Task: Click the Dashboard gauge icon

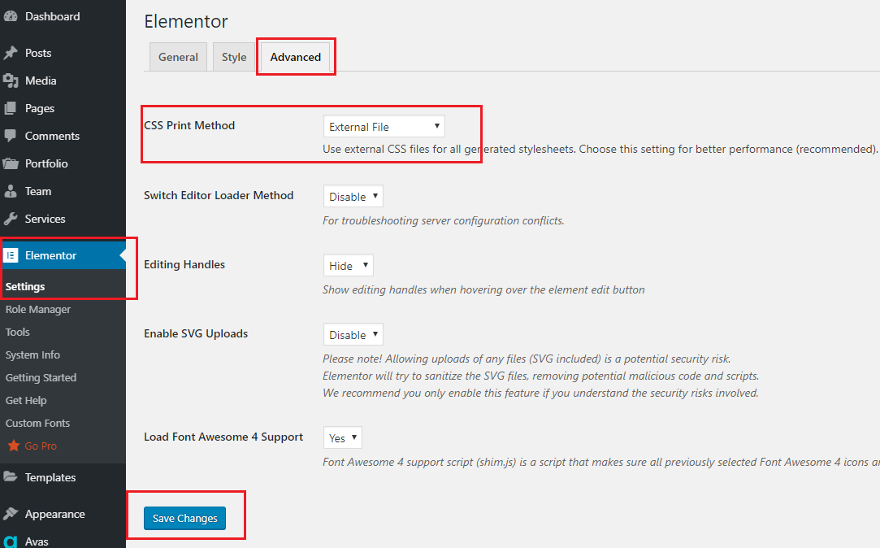Action: pos(11,16)
